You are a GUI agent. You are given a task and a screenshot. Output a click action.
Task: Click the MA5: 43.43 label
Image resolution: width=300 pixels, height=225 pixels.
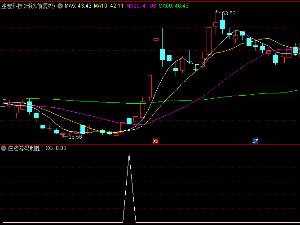[x=78, y=6]
